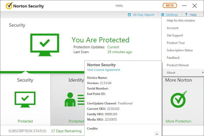Click the 17 Days Remaining link
This screenshot has width=204, height=136.
pyautogui.click(x=66, y=131)
